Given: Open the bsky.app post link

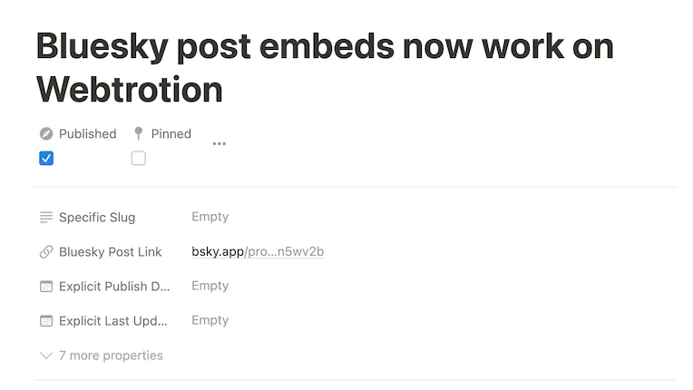Looking at the screenshot, I should pos(258,252).
